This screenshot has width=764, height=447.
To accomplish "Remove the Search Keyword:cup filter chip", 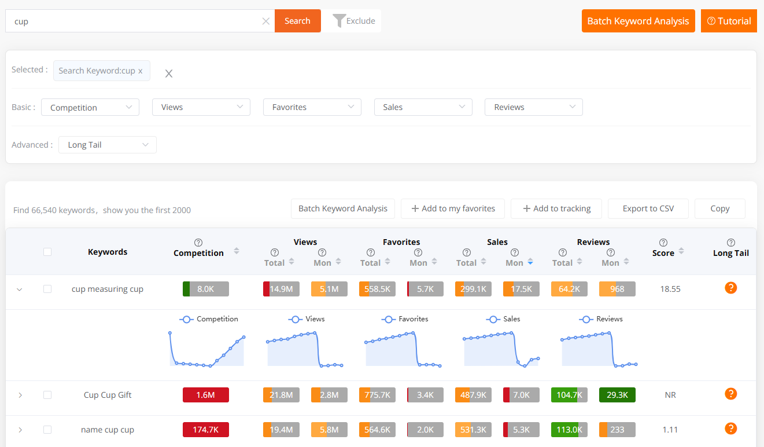I will point(140,70).
